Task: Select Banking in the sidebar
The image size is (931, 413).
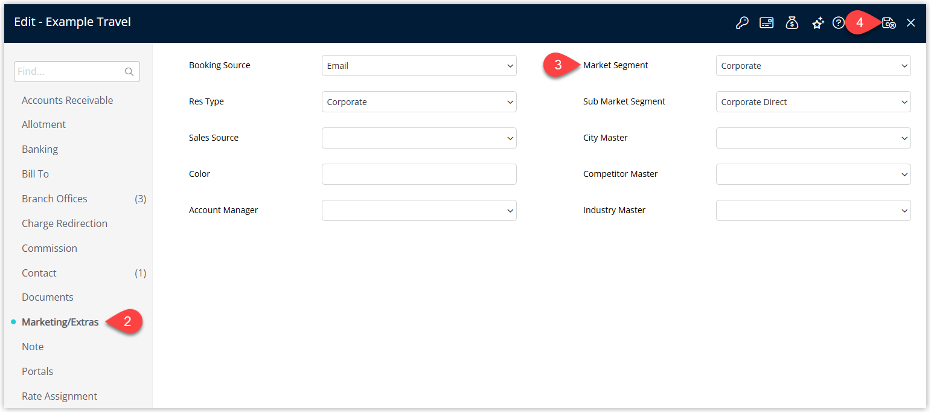Action: point(40,149)
